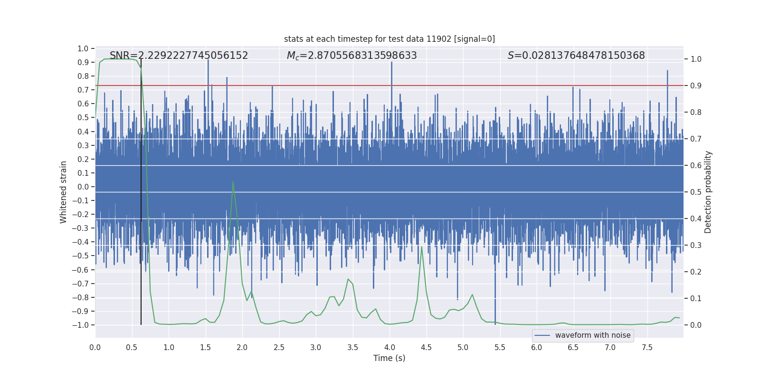
Task: Click the S value annotation
Action: (576, 56)
